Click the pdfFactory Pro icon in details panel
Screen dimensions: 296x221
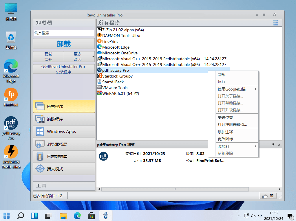coord(103,156)
